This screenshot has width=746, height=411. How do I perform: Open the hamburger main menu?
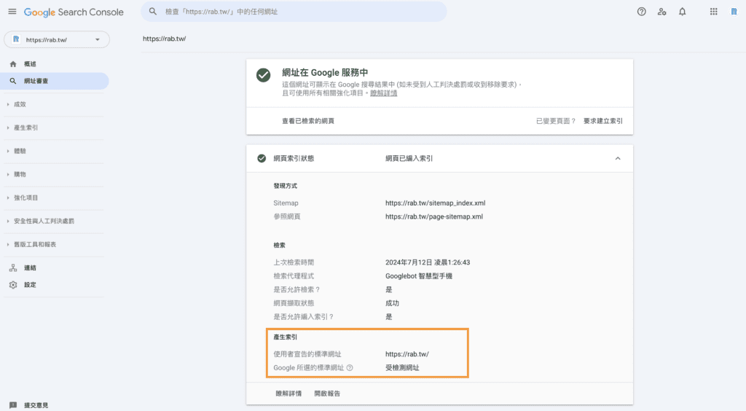[x=12, y=12]
